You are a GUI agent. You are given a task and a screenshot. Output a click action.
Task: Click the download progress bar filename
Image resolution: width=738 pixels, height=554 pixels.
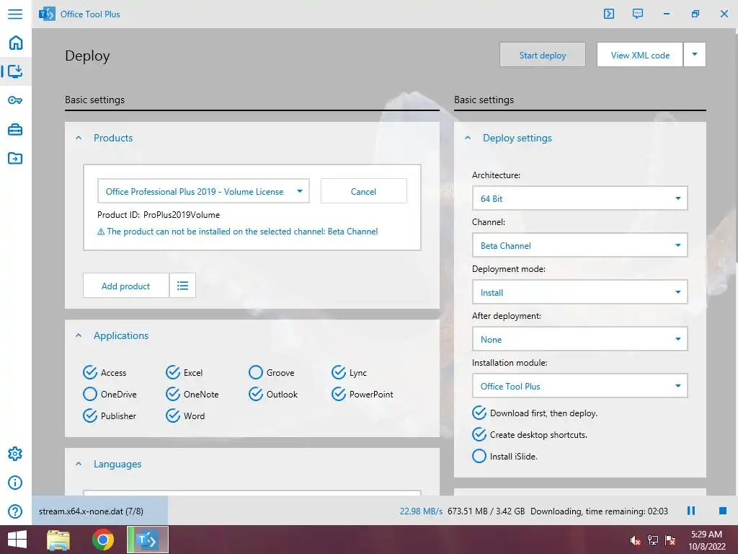tap(92, 511)
